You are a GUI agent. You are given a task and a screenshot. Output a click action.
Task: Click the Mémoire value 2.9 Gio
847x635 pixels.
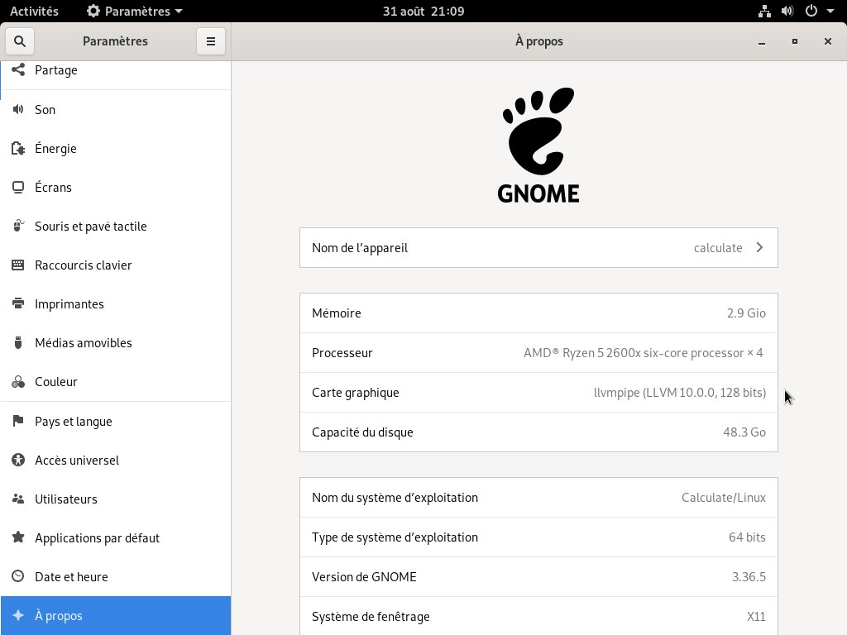[746, 313]
